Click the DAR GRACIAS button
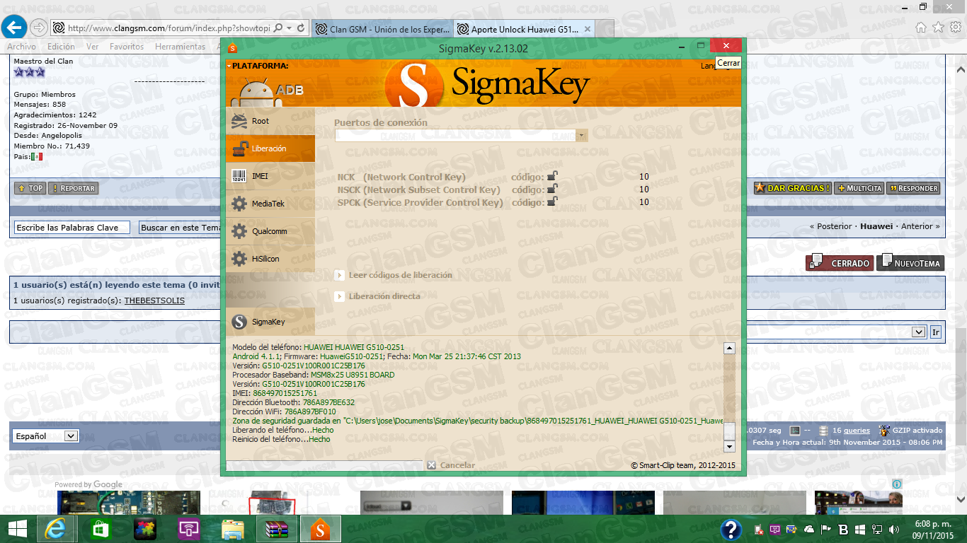The height and width of the screenshot is (543, 967). click(792, 188)
